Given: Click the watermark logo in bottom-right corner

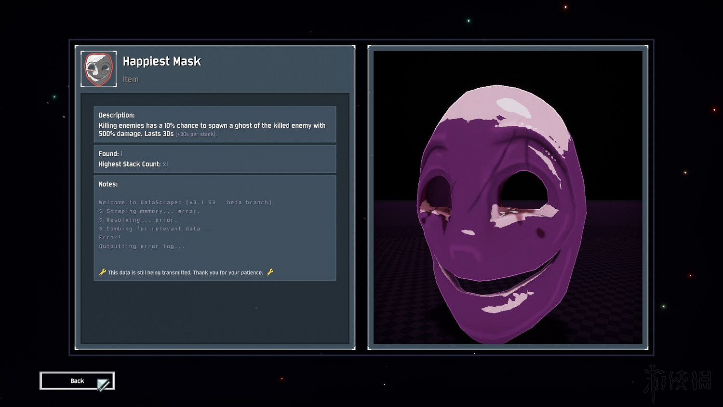Looking at the screenshot, I should point(678,381).
